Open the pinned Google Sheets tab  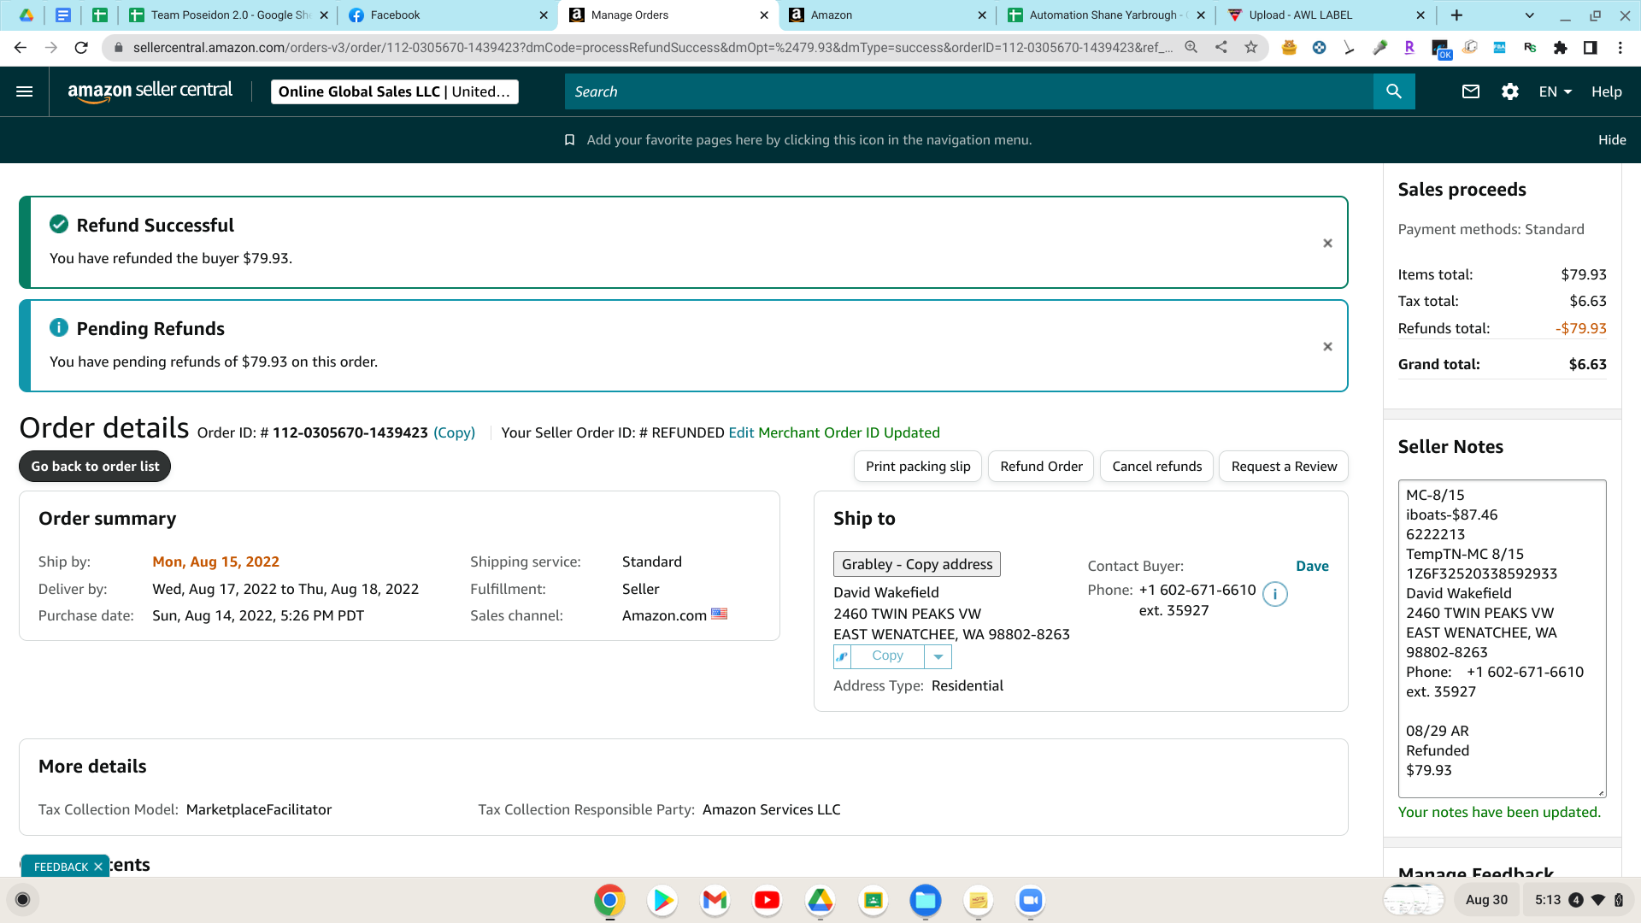100,15
